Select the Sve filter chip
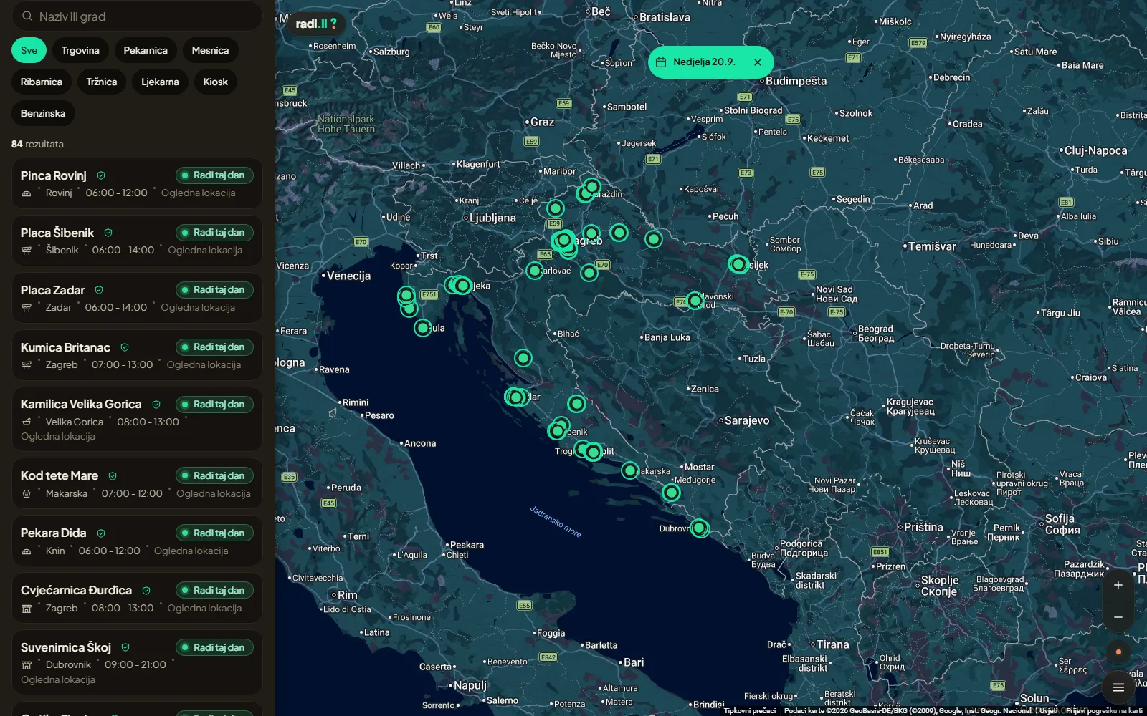 29,50
